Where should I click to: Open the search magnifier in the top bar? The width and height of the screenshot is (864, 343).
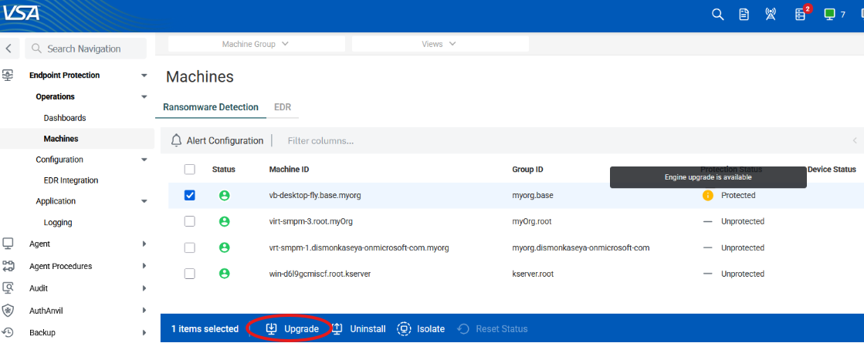717,15
